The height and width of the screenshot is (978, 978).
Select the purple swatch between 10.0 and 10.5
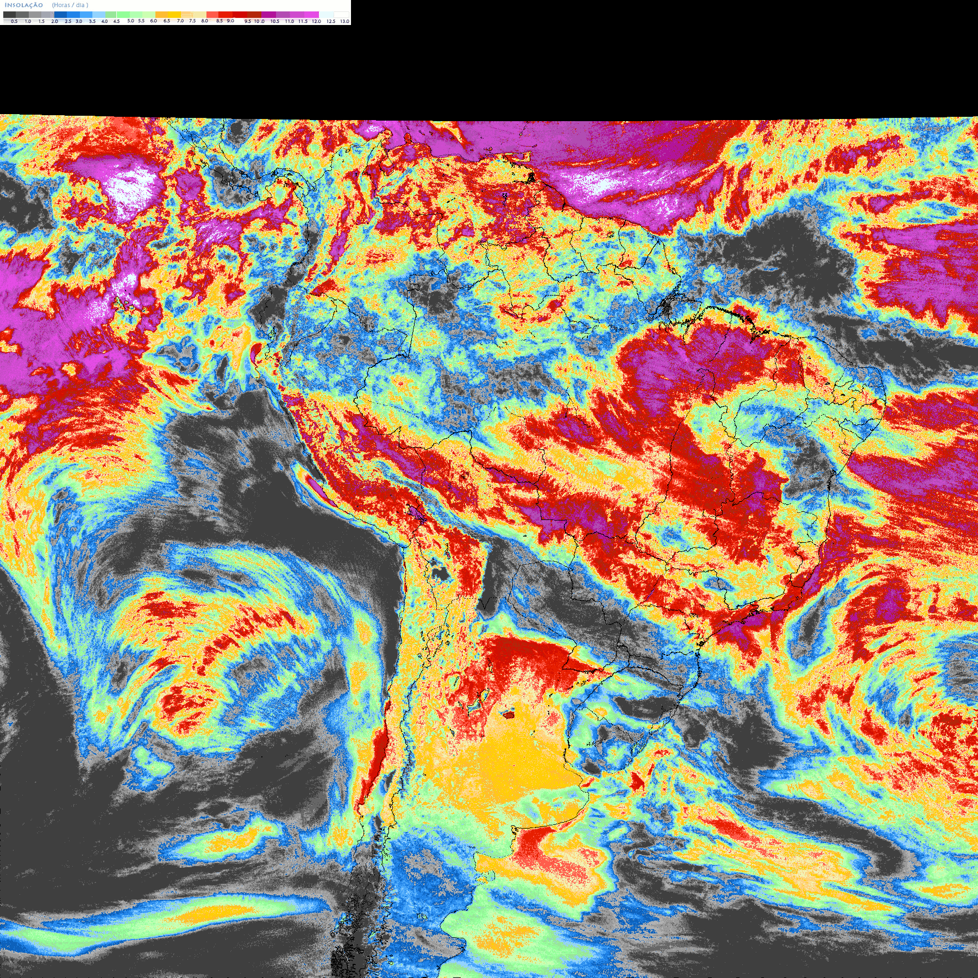(268, 15)
